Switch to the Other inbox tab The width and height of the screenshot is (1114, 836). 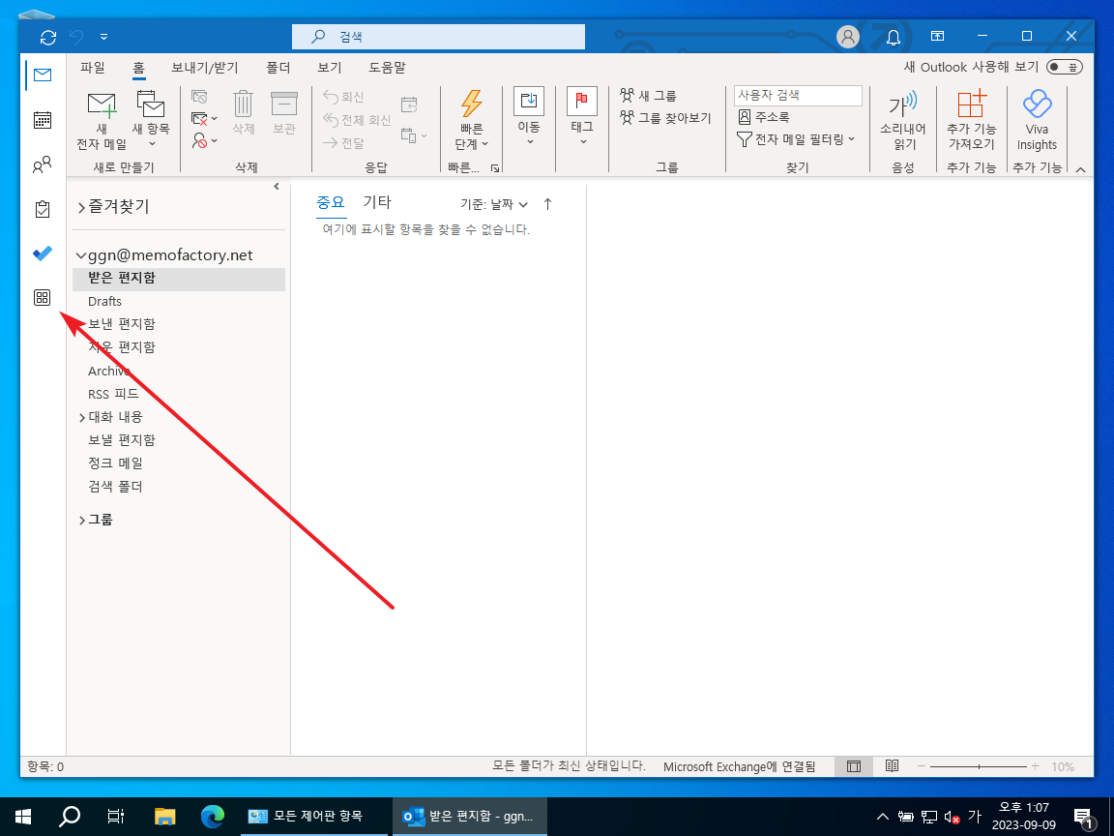377,202
